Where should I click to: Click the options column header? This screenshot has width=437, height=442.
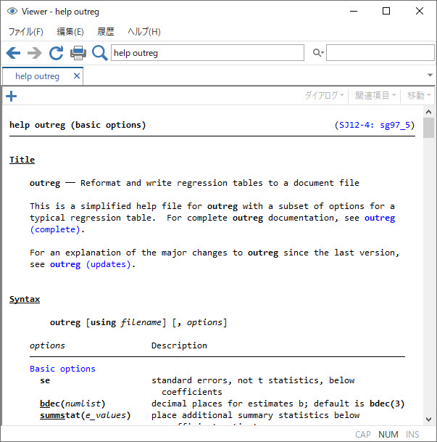coord(47,345)
